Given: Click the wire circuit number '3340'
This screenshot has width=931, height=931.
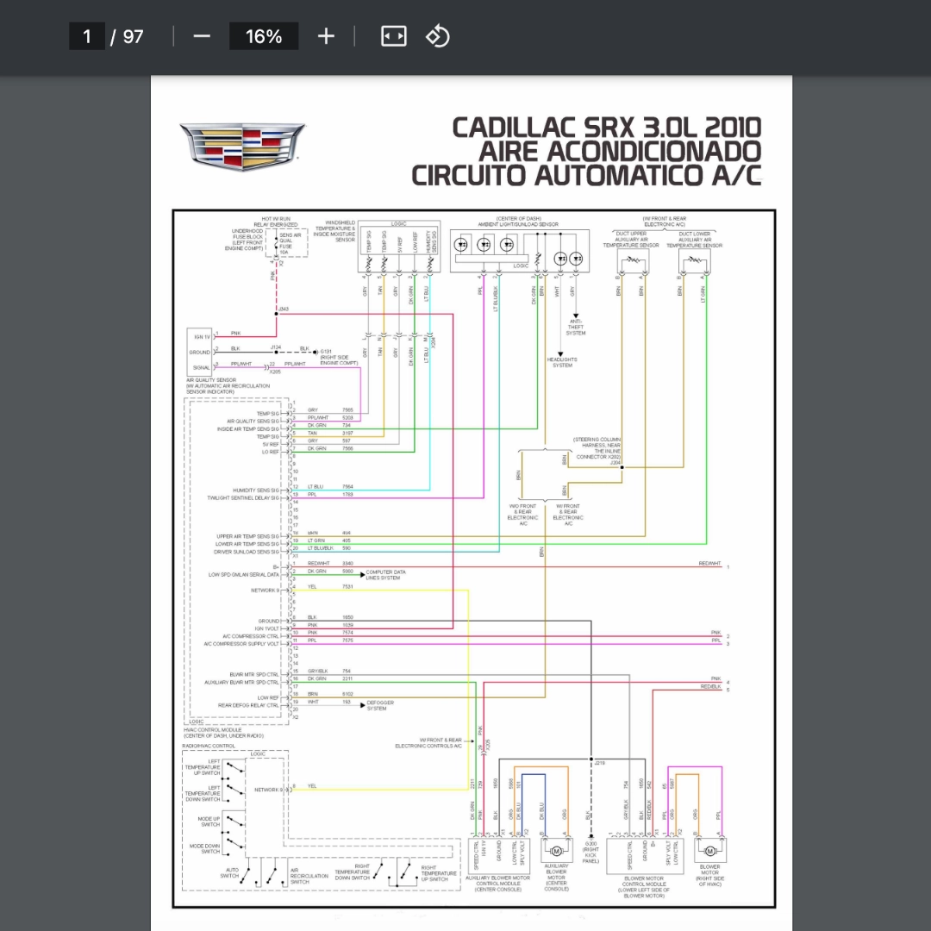Looking at the screenshot, I should pyautogui.click(x=347, y=564).
